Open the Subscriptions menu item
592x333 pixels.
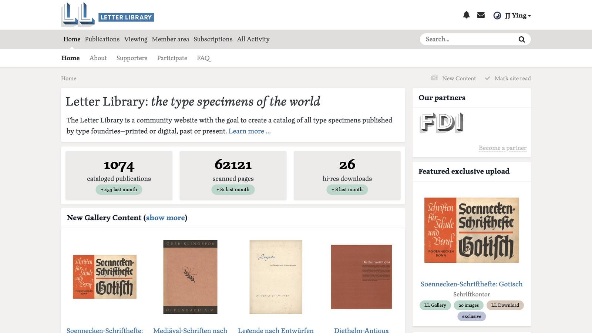tap(213, 39)
